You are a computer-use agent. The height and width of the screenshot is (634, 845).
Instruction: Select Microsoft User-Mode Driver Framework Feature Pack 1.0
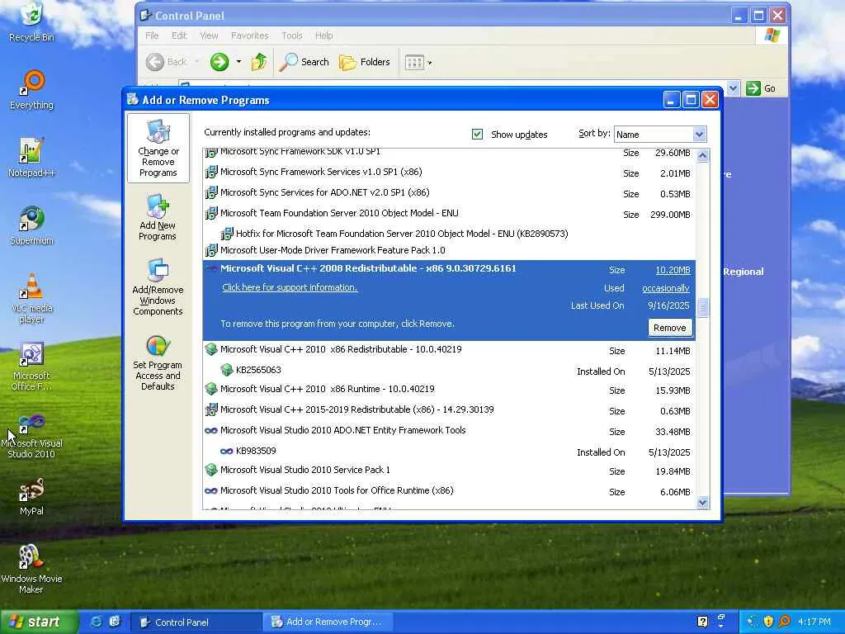(450, 250)
